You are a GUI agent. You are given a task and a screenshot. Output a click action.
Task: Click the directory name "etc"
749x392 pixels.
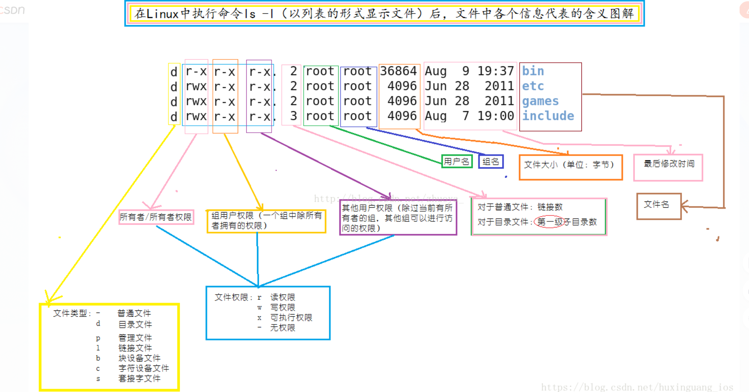[533, 86]
